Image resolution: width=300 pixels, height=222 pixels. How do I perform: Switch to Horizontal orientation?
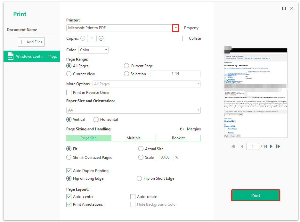point(96,119)
